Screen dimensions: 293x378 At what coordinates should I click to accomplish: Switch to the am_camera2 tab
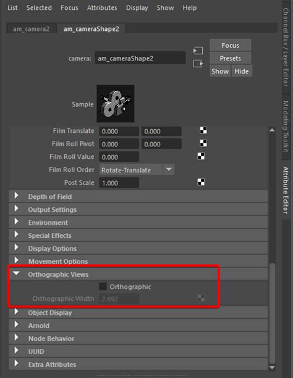tap(31, 29)
